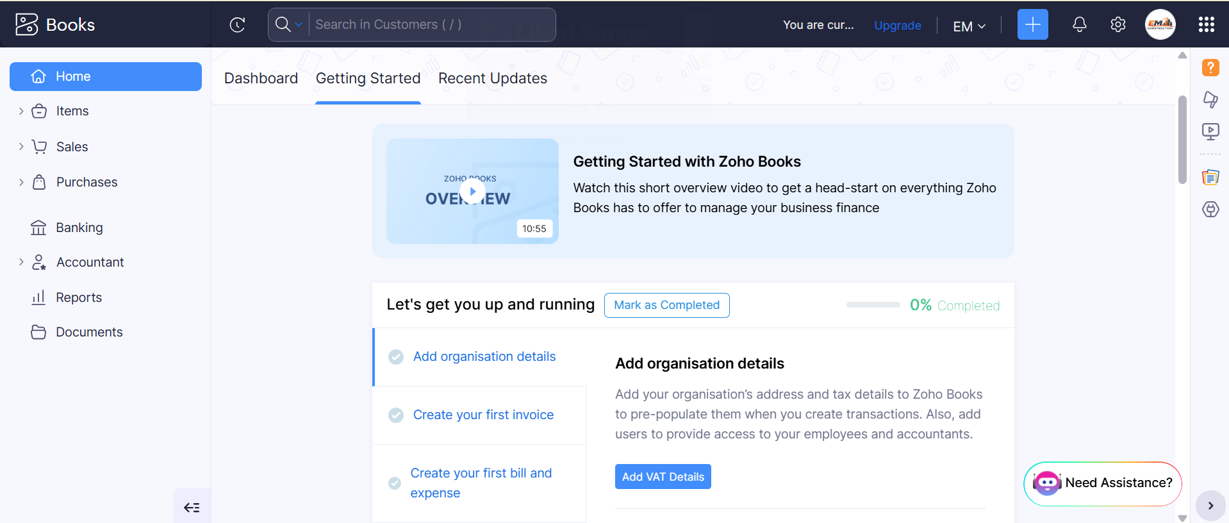This screenshot has height=523, width=1229.
Task: Click the overview video thumbnail duration 10:55
Action: click(534, 229)
